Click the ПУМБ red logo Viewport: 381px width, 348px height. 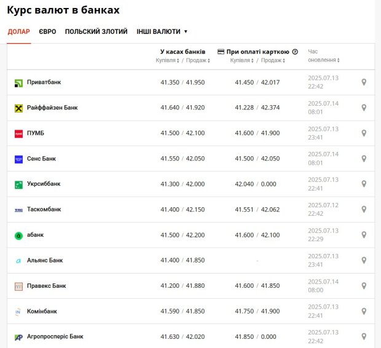pyautogui.click(x=18, y=134)
